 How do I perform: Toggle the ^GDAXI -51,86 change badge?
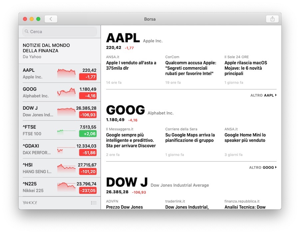pyautogui.click(x=88, y=153)
